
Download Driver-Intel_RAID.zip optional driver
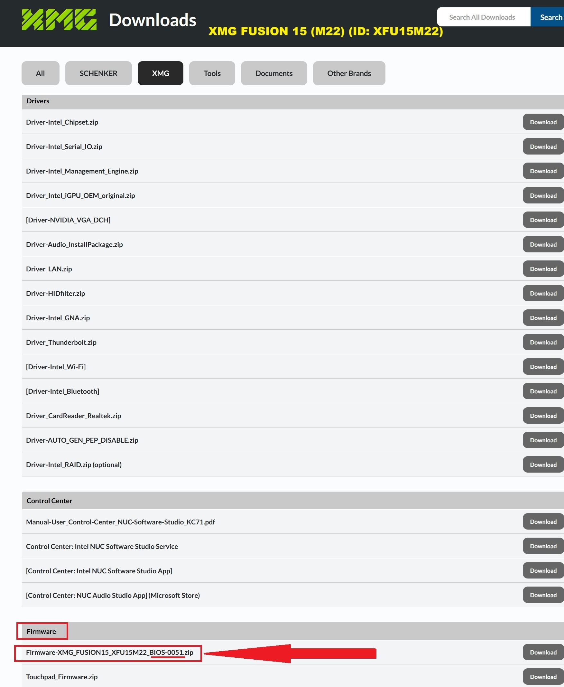pos(543,464)
